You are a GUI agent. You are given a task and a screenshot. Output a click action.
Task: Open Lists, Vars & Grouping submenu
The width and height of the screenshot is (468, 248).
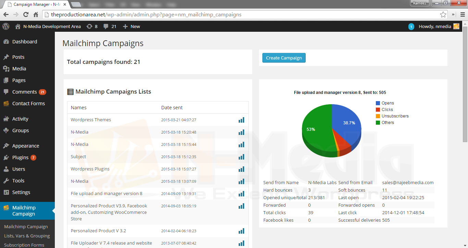point(27,236)
